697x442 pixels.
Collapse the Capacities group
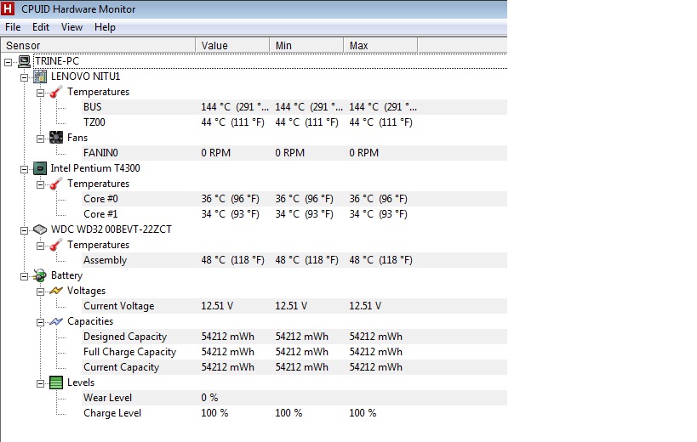(x=40, y=323)
